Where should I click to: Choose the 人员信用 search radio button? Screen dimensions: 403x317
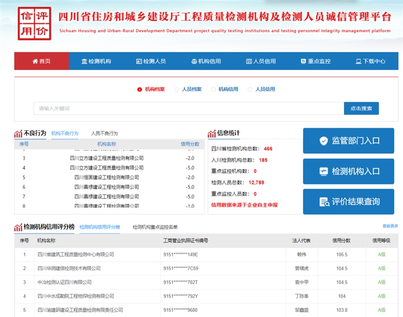(250, 90)
